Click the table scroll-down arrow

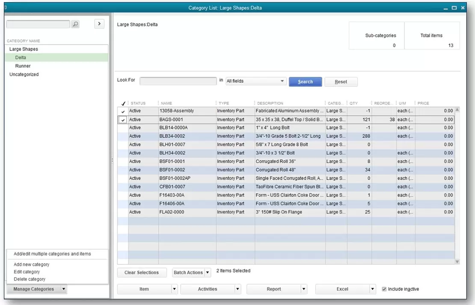(457, 261)
